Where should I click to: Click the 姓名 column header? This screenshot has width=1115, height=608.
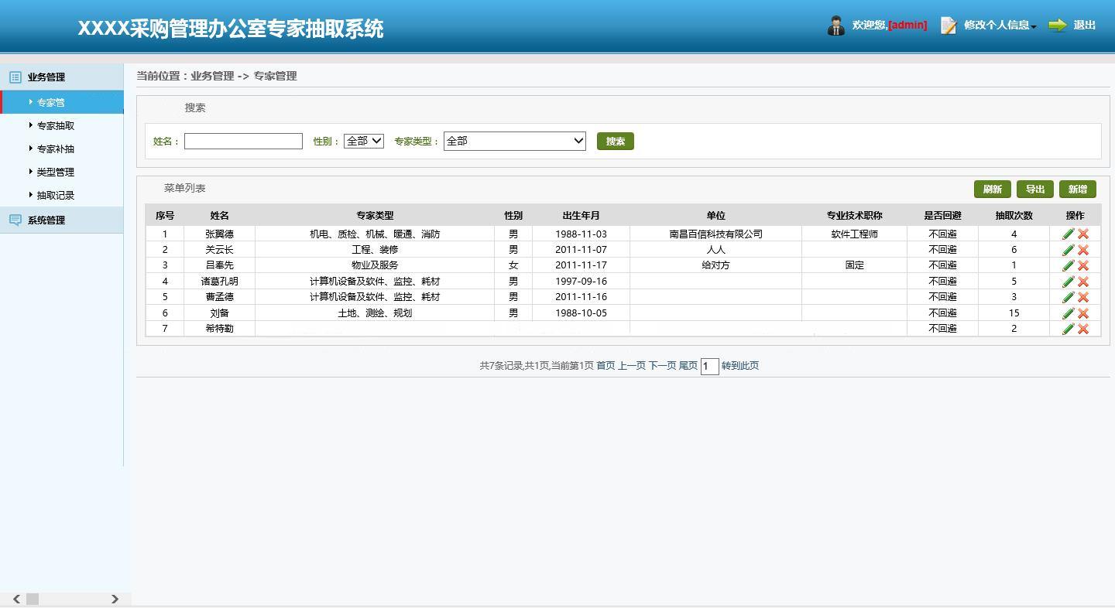click(x=220, y=216)
